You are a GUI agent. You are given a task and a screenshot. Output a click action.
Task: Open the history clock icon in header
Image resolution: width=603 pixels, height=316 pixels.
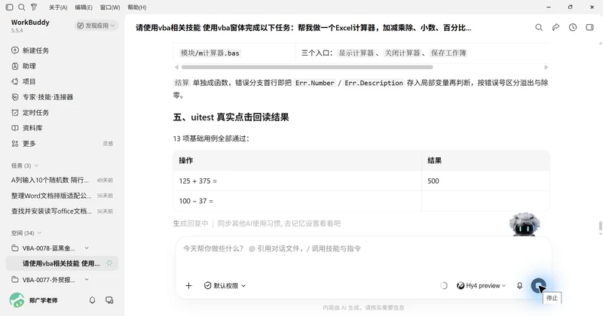573,27
